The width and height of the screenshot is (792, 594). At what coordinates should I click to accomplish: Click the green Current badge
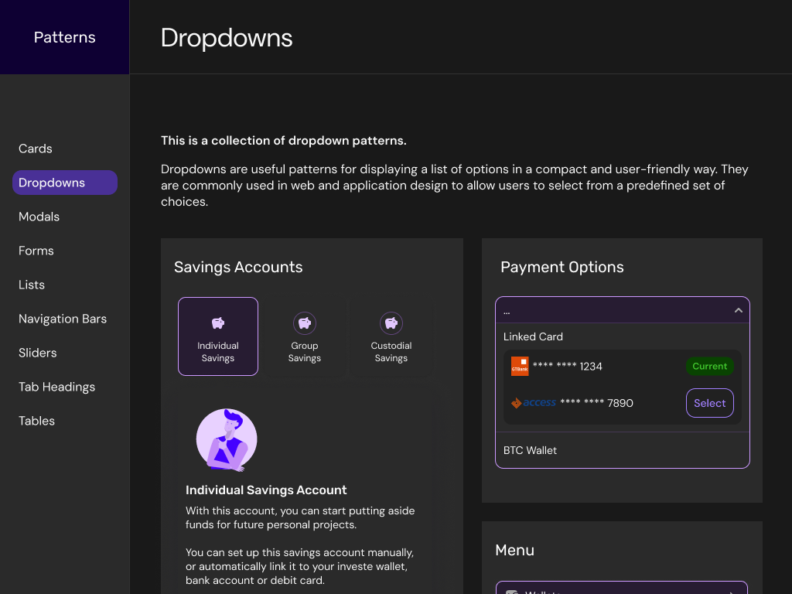click(709, 367)
